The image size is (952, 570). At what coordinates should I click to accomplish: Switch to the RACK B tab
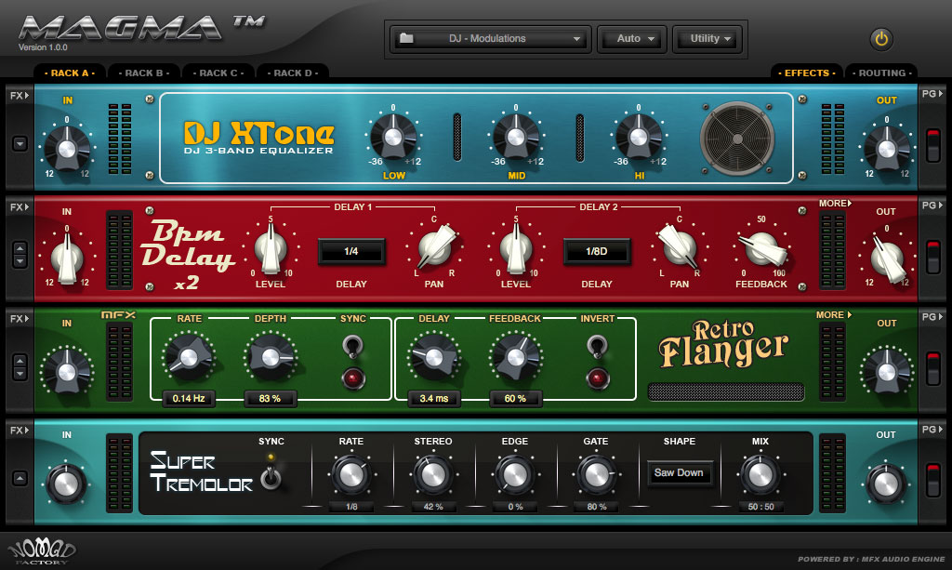(x=143, y=72)
